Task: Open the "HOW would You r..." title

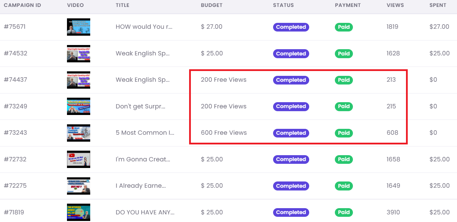Action: coord(144,27)
